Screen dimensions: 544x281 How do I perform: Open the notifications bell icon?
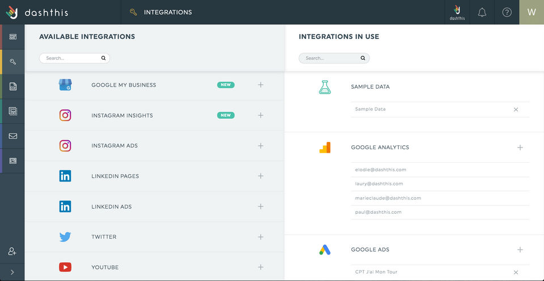click(482, 12)
